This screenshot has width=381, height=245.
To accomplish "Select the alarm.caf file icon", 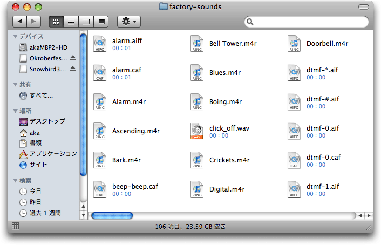I will coord(100,73).
